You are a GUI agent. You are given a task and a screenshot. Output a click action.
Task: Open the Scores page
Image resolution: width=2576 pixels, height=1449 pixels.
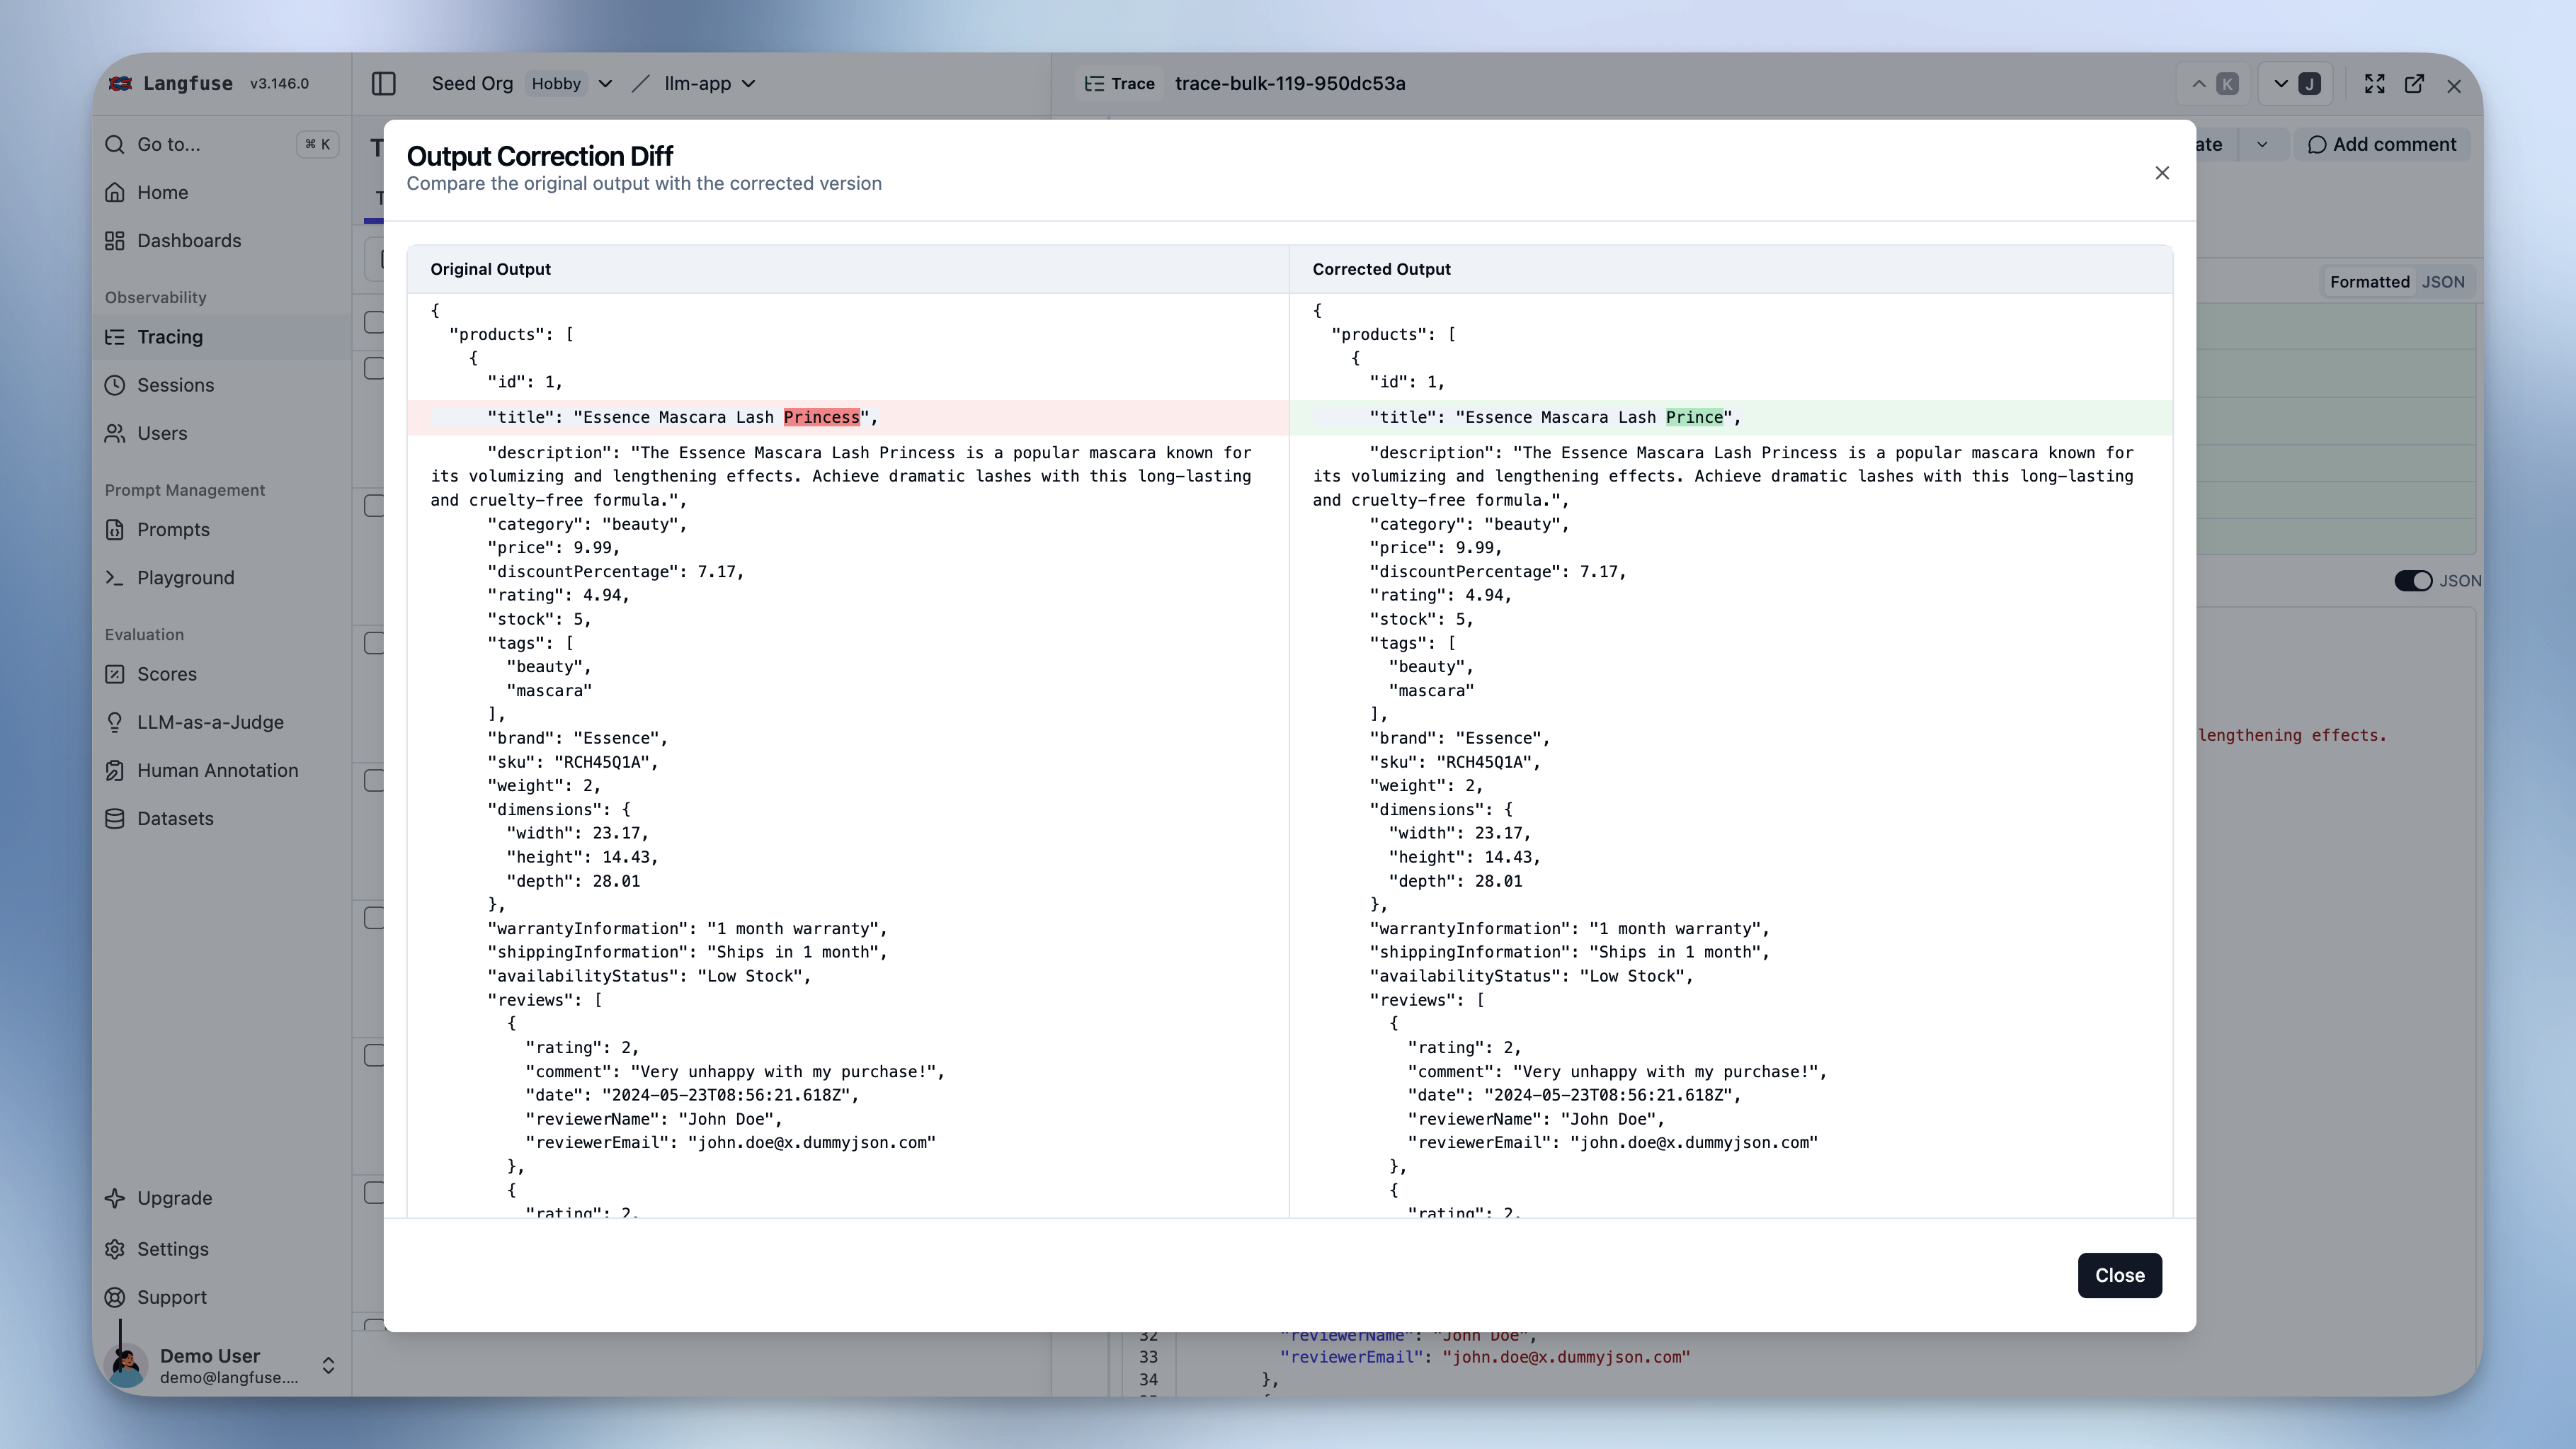[x=167, y=674]
